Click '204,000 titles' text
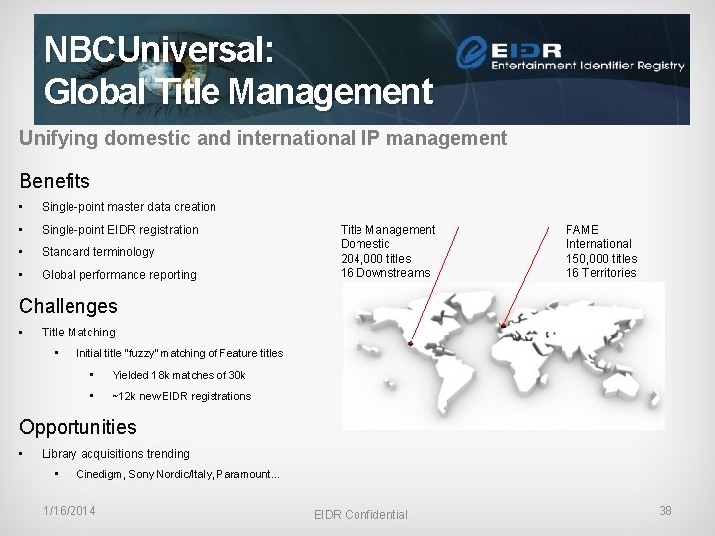 point(376,258)
